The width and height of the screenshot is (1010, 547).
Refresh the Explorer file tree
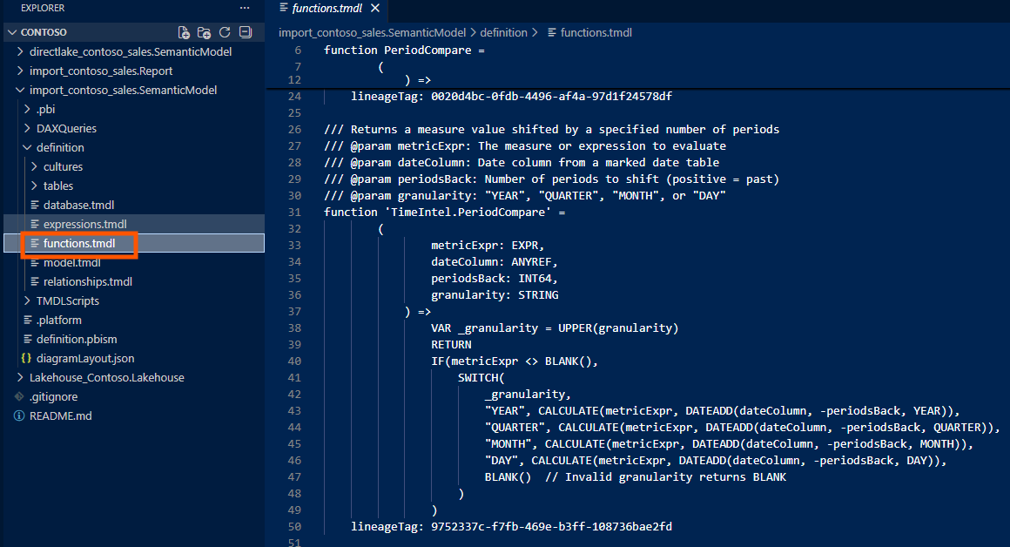pos(225,32)
